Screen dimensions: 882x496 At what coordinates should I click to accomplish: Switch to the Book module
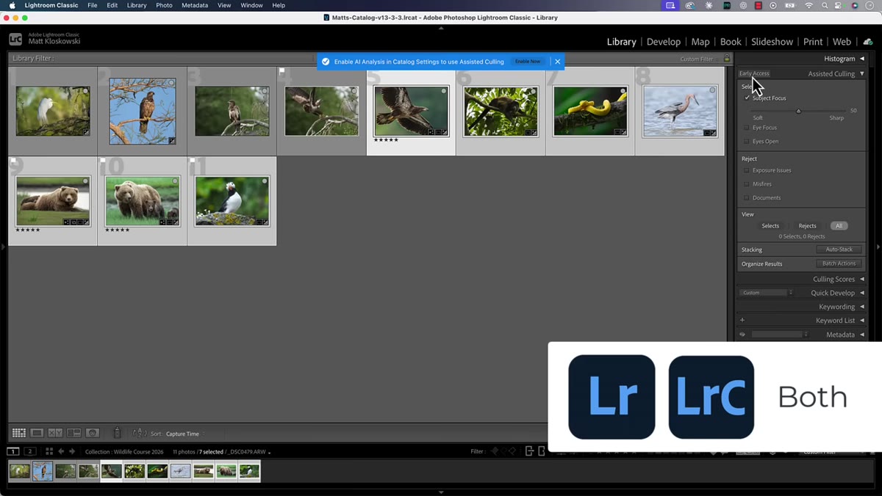[731, 42]
